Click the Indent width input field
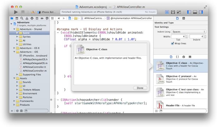 (x=197, y=36)
